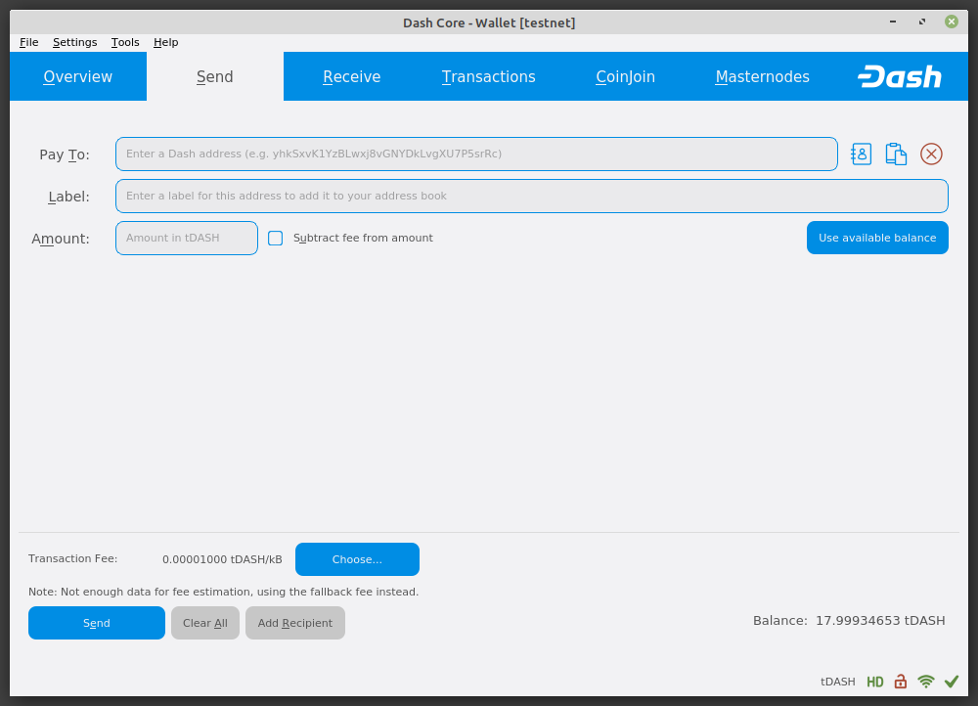Screen dimensions: 978x706
Task: Click the blue Send button
Action: point(97,623)
